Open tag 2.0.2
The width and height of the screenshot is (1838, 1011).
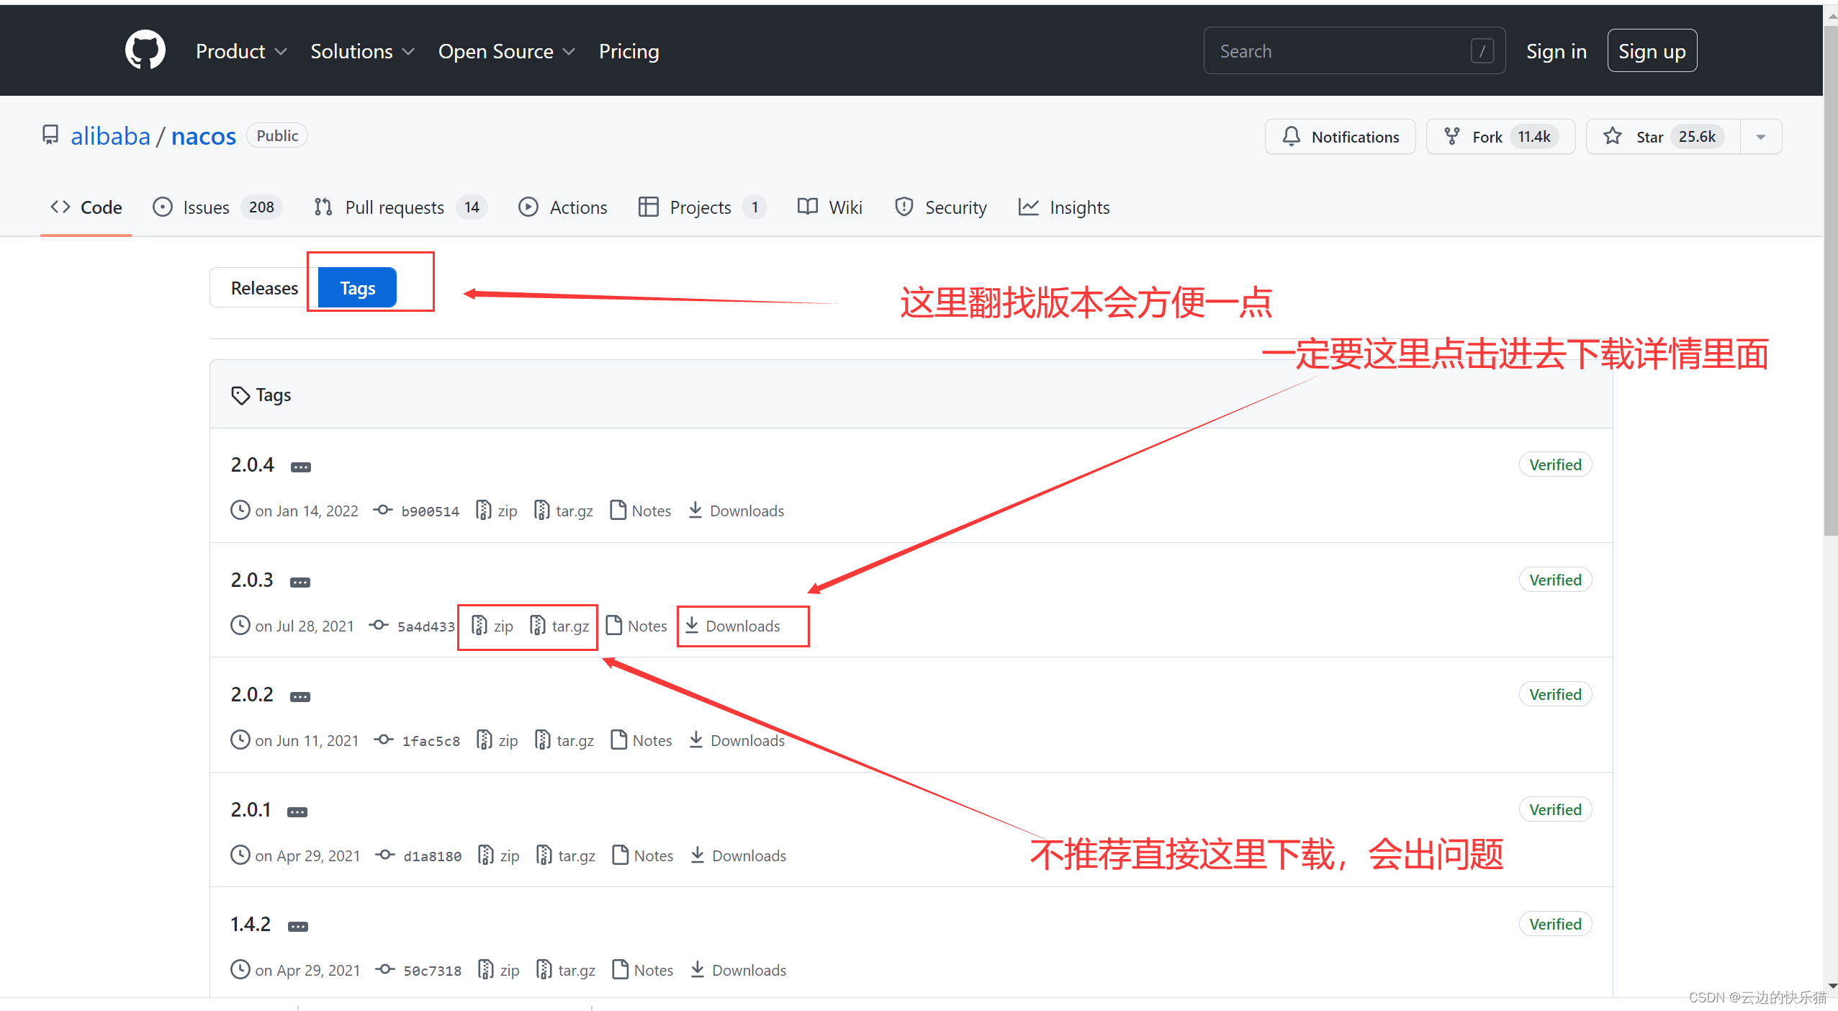[252, 694]
